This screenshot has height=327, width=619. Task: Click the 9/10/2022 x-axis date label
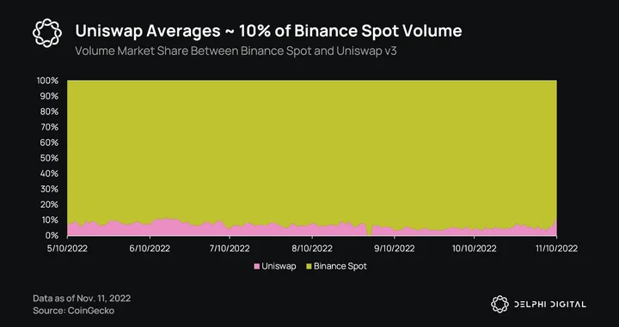[x=394, y=248]
